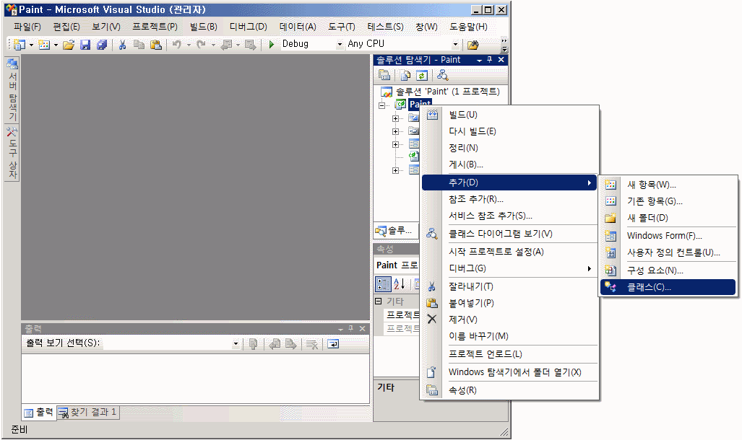
Task: Choose 이름 바꾸기(M) in context menu
Action: tap(509, 336)
